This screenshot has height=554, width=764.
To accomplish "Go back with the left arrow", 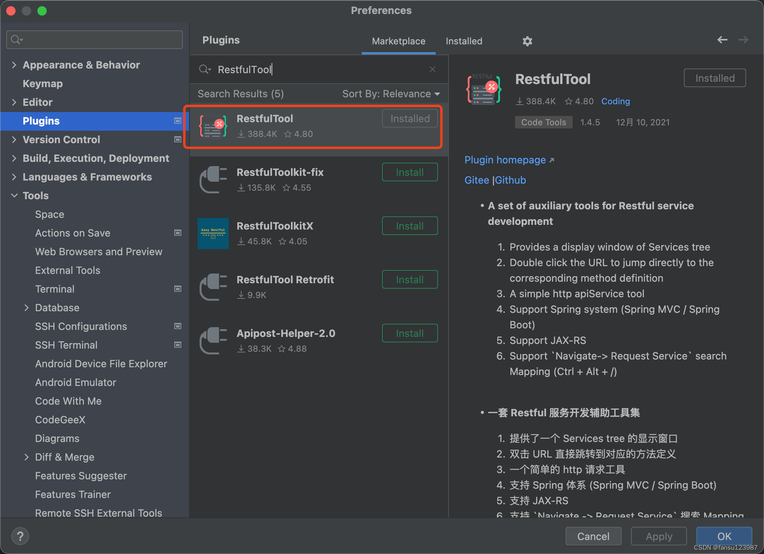I will [722, 40].
